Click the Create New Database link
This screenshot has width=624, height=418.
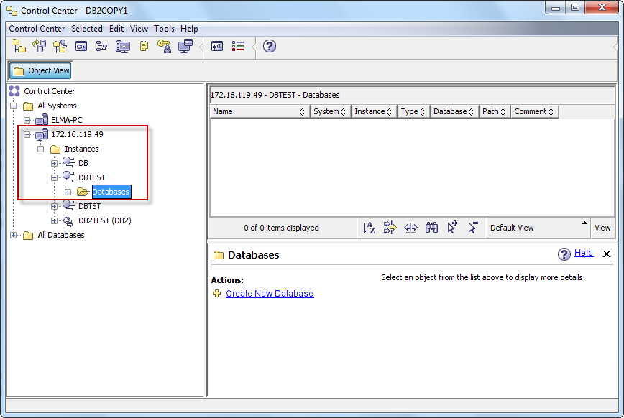[x=270, y=294]
